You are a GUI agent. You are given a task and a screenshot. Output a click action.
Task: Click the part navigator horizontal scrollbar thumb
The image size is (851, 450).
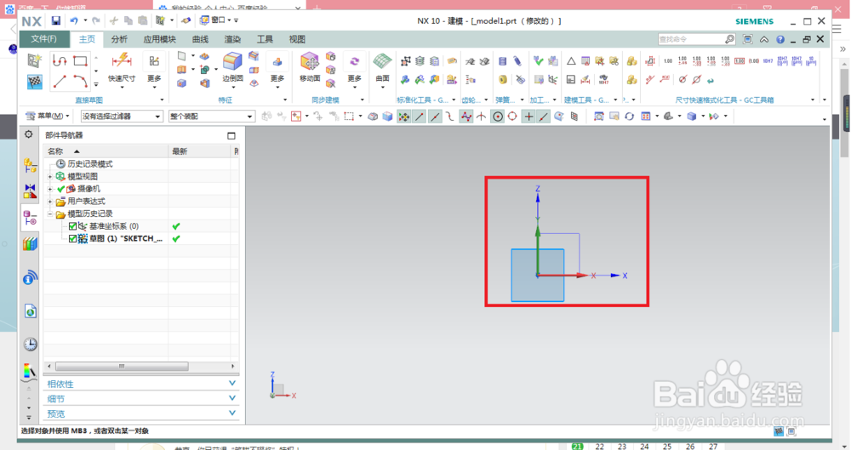click(122, 366)
